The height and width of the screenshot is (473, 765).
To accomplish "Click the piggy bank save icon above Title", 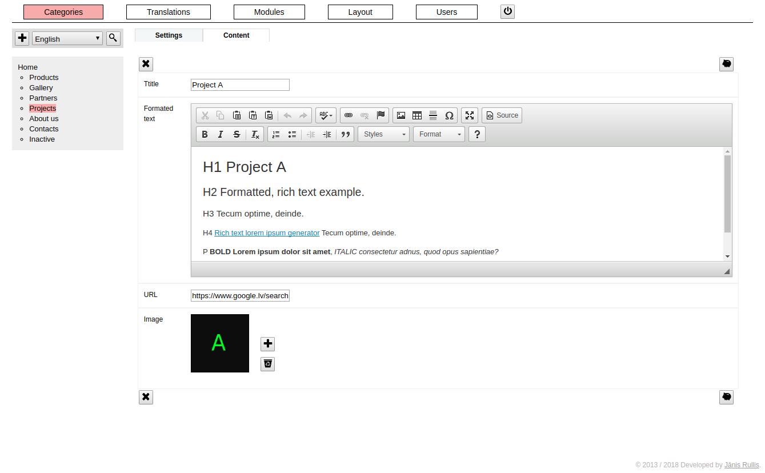I will [x=726, y=64].
